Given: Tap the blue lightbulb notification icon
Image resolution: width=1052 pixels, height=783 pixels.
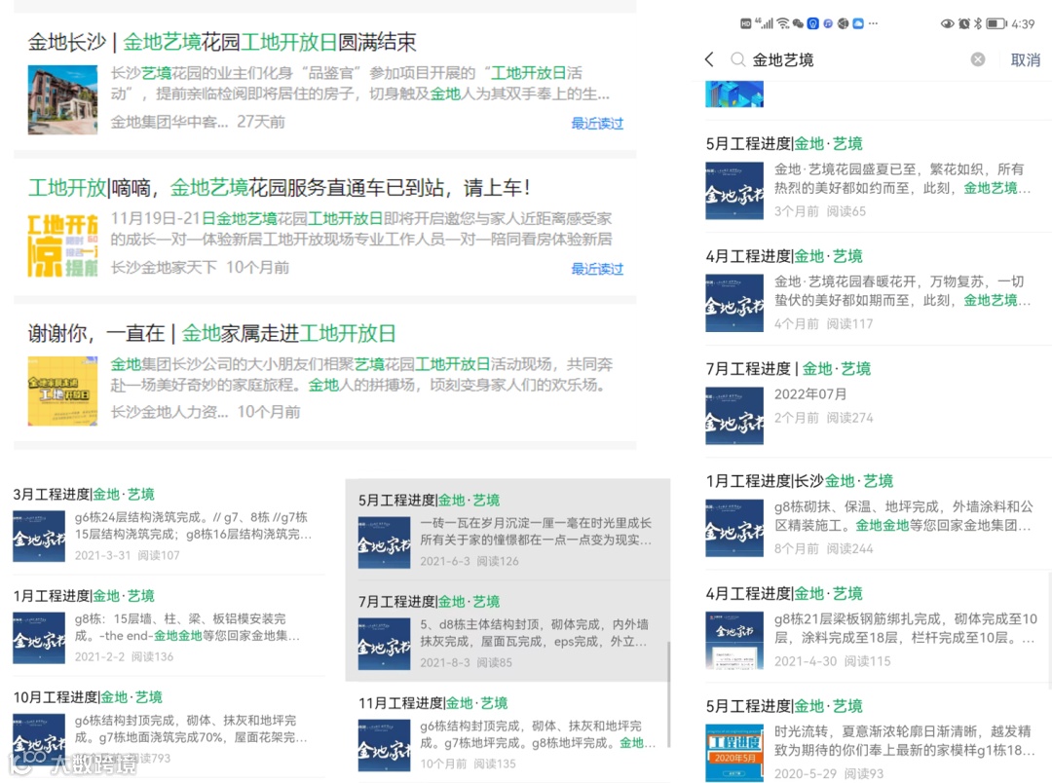Looking at the screenshot, I should [812, 23].
